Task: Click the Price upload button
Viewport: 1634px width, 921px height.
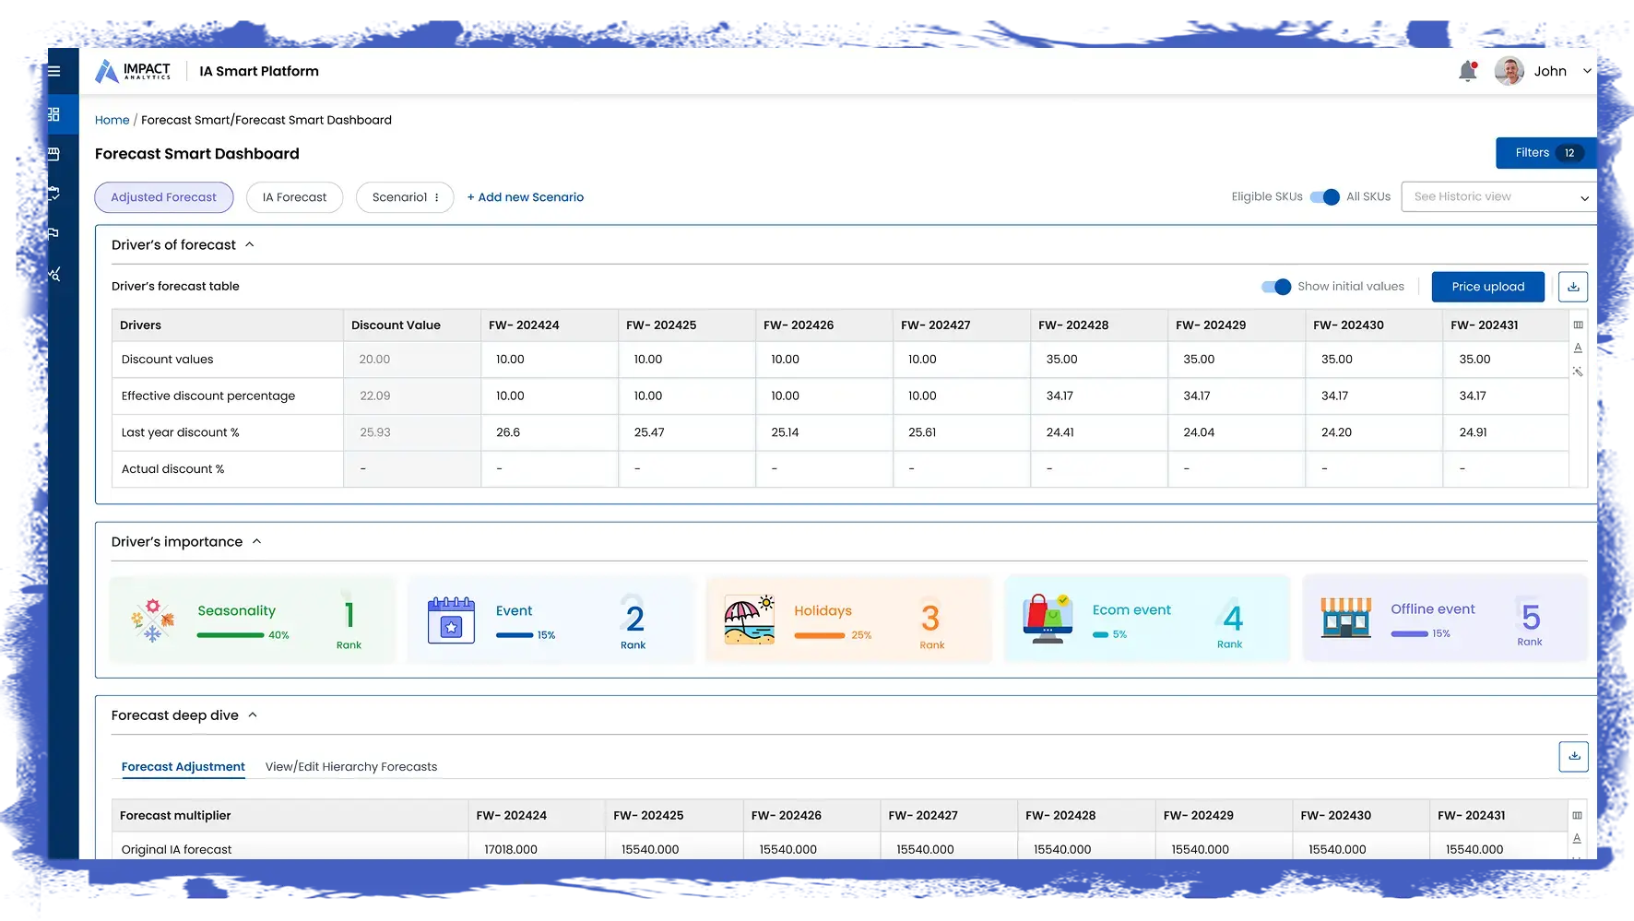Action: [1488, 287]
